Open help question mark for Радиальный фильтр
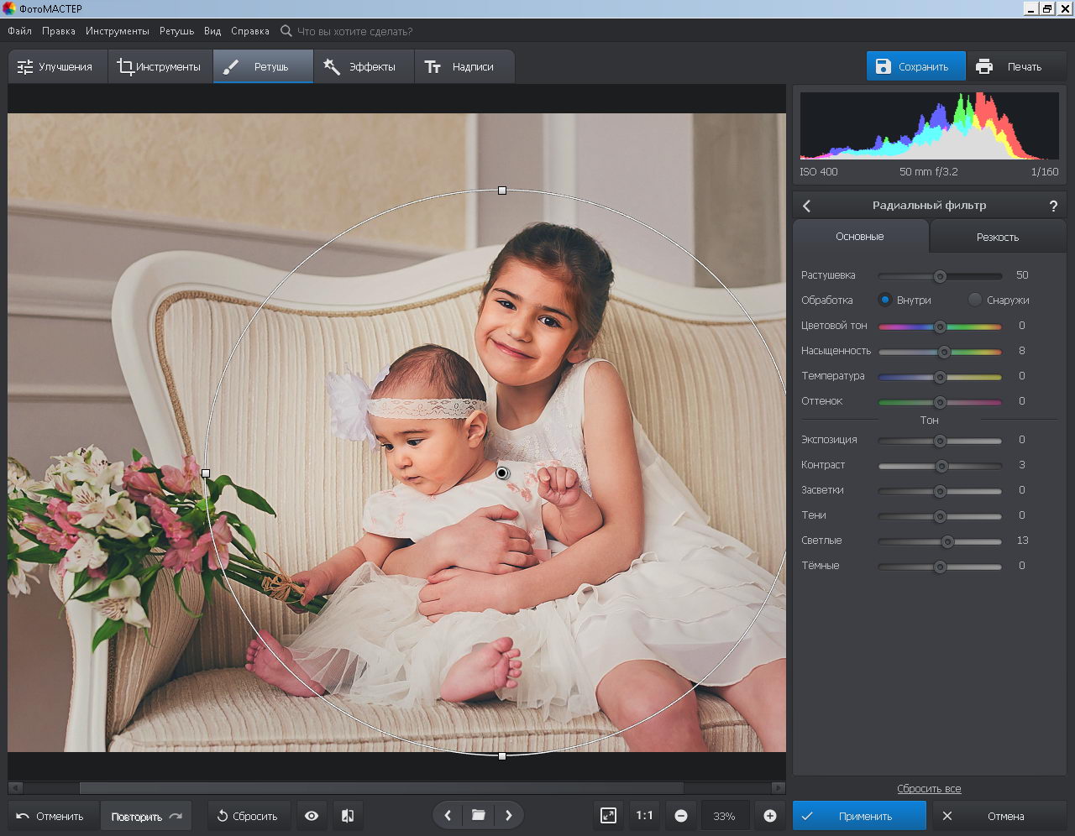The image size is (1075, 836). tap(1053, 206)
